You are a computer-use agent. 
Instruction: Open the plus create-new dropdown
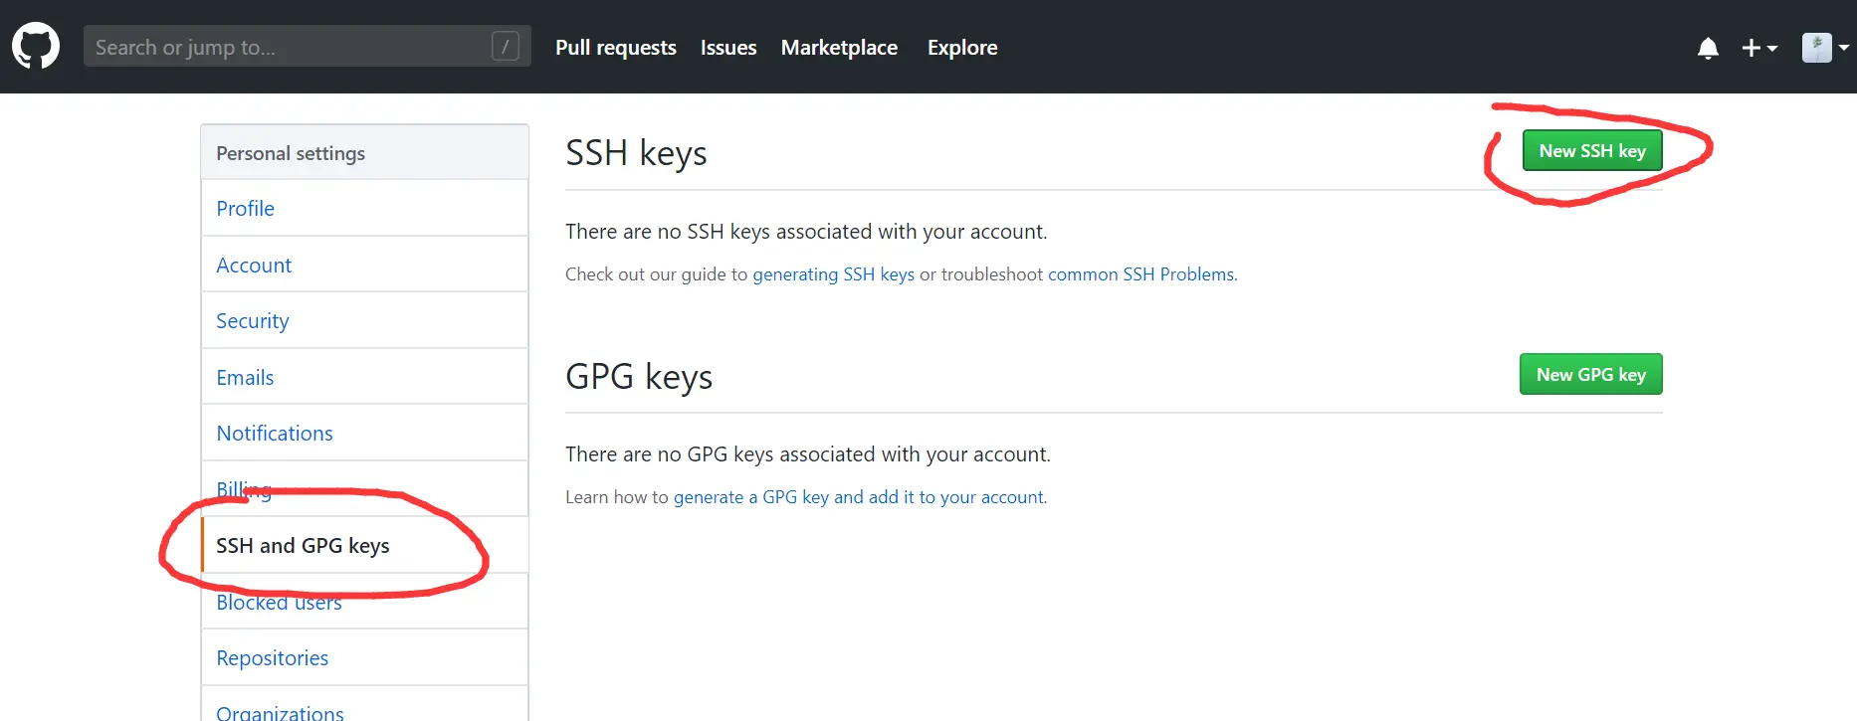(x=1758, y=48)
